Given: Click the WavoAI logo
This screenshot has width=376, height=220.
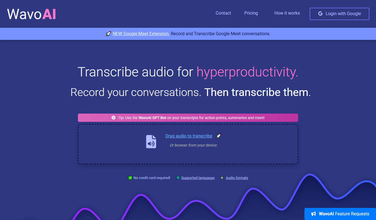Looking at the screenshot, I should click(x=31, y=14).
